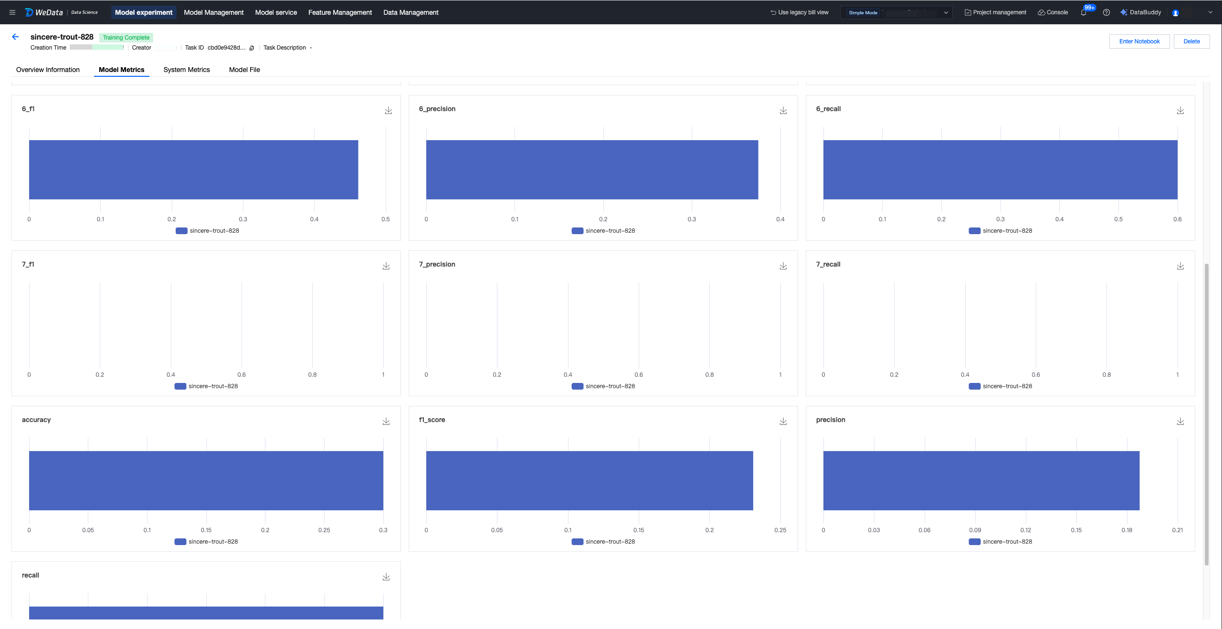Click the Enter Notebook button
1222x629 pixels.
point(1139,41)
